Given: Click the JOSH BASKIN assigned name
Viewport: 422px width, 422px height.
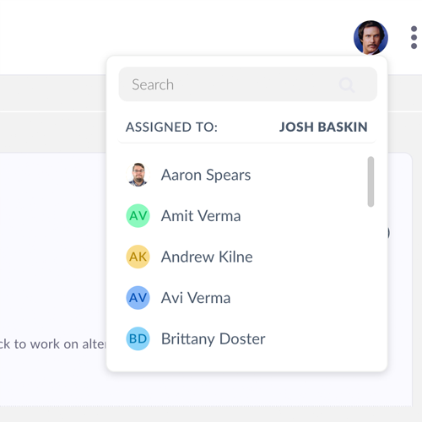Looking at the screenshot, I should [323, 127].
